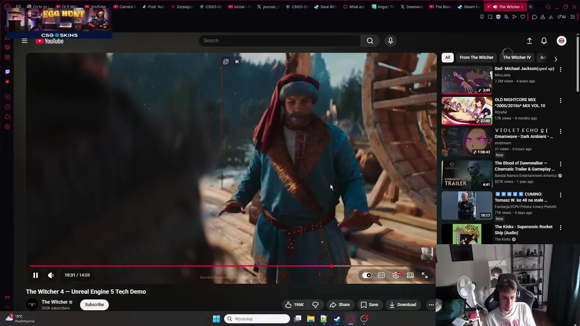
Task: Open options for OLD NIGHTCORE MIX video
Action: coord(561,101)
